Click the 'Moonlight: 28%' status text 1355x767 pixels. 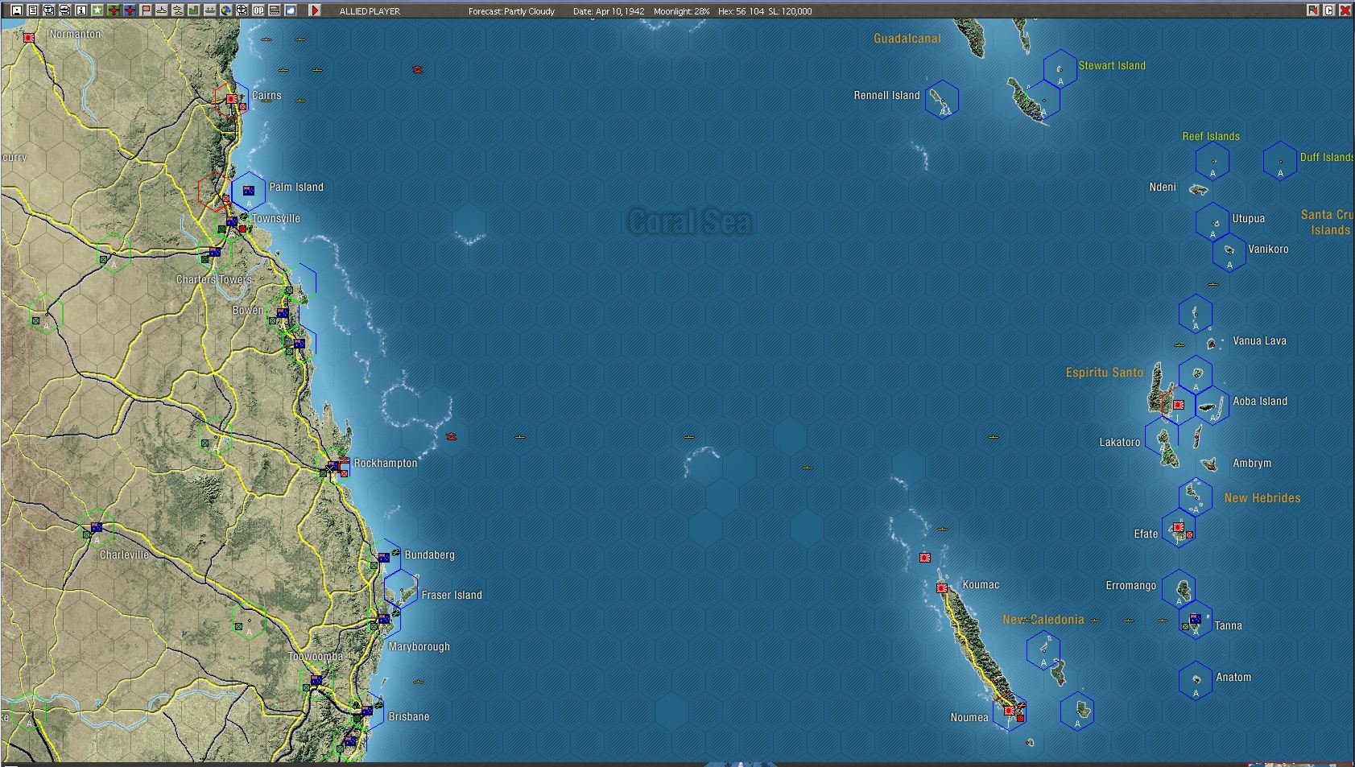pos(681,11)
